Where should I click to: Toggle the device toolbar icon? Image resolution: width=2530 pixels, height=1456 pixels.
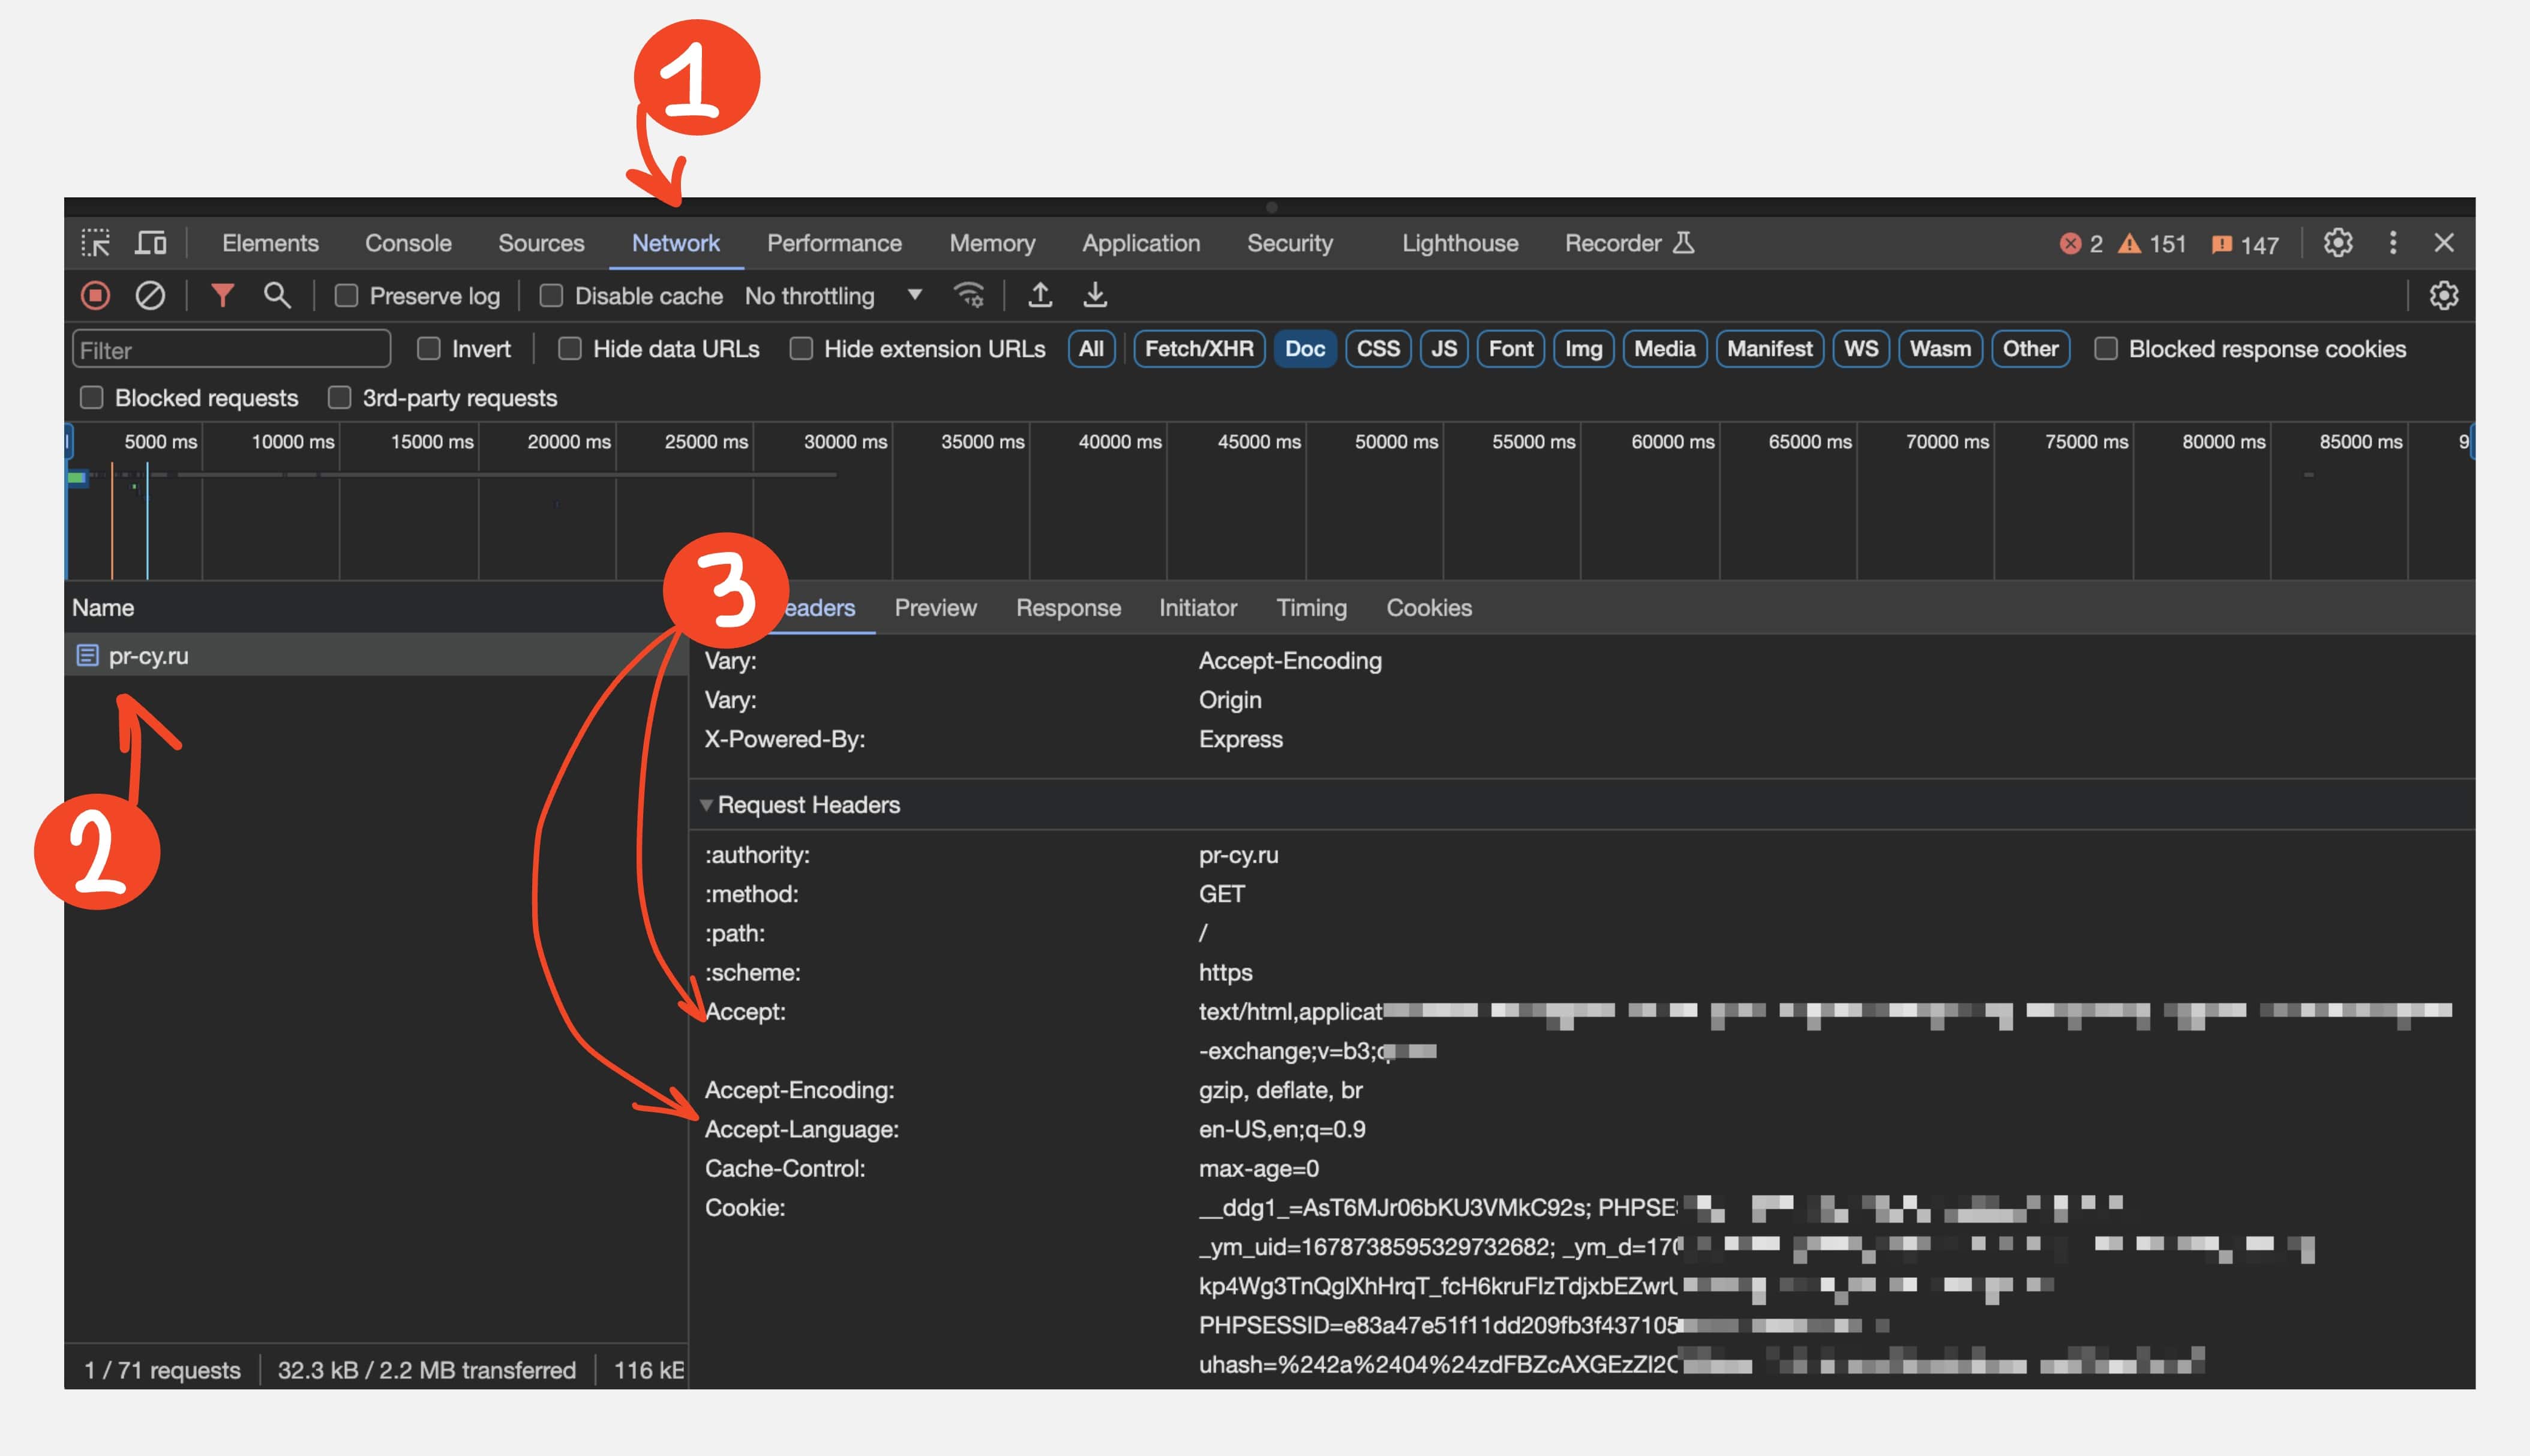(151, 243)
